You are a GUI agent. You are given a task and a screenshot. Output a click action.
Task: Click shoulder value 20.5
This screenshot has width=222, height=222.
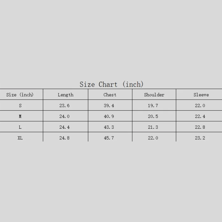click(x=153, y=116)
